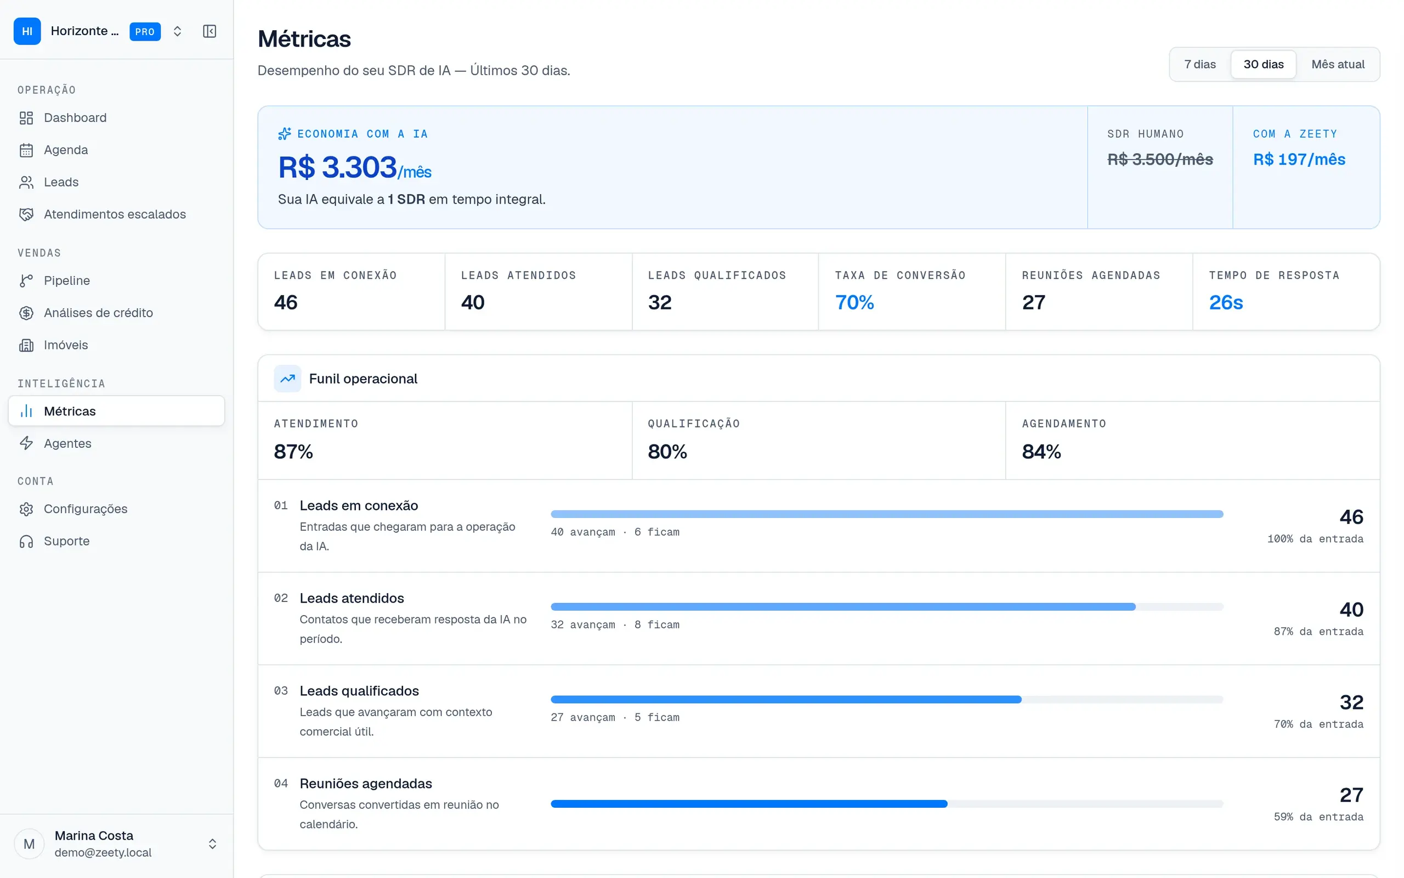Click the Suporte headset icon
This screenshot has width=1404, height=878.
click(26, 542)
